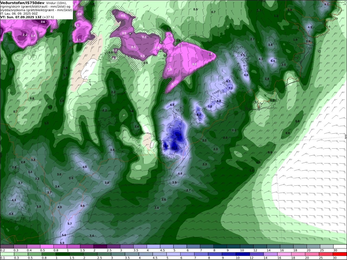Select the snow scale 3 violet swatch

pos(126,246)
